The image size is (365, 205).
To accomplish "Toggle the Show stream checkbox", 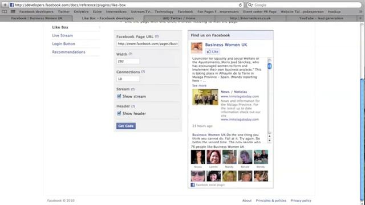I will (119, 96).
